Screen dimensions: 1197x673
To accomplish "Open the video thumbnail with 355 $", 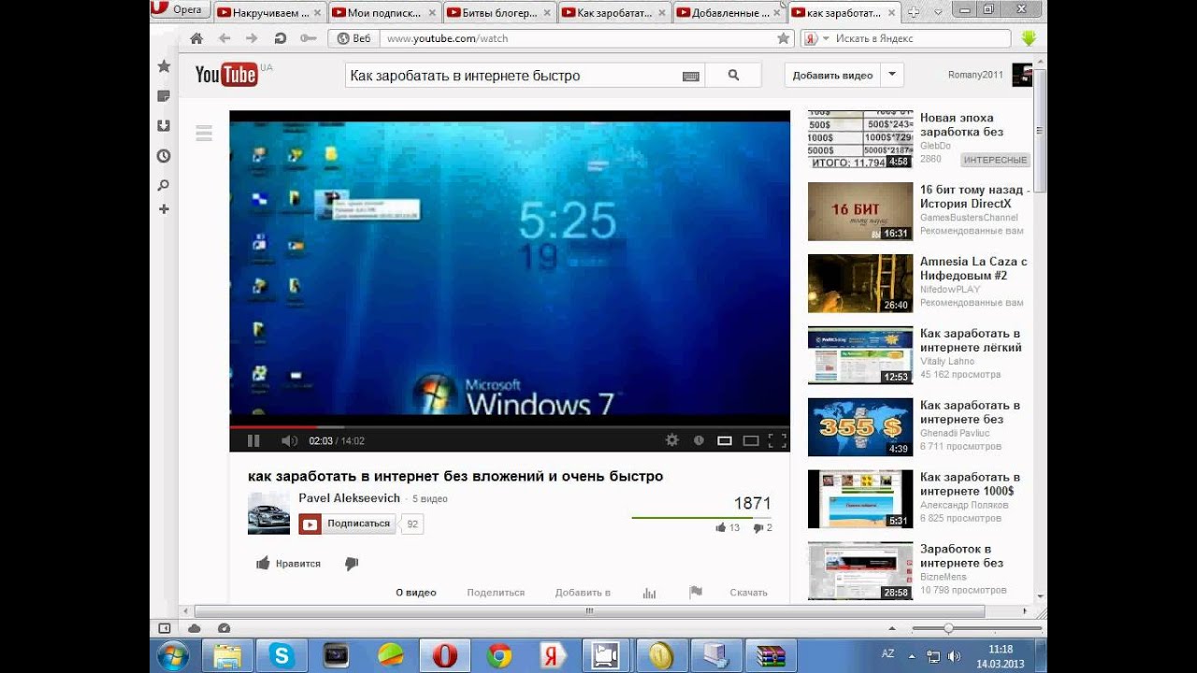I will pyautogui.click(x=860, y=427).
